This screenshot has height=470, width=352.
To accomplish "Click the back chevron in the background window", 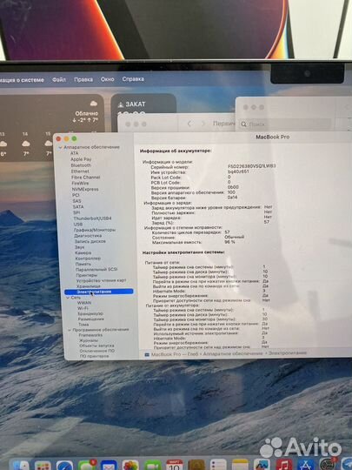I will click(x=189, y=124).
